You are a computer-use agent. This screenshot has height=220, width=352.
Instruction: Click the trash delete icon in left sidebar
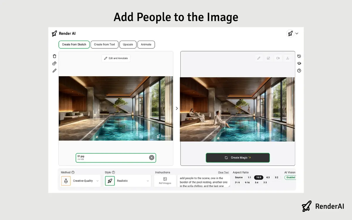point(54,56)
